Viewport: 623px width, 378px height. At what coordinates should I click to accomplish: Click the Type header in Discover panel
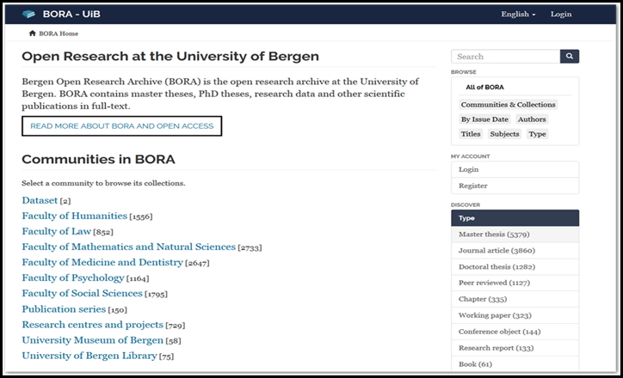[x=515, y=218]
